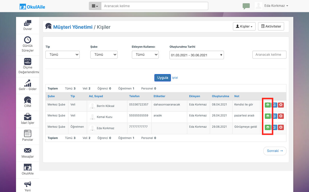Edit Berrin Köksal record
Screen dimensions: 309x192
point(274,105)
